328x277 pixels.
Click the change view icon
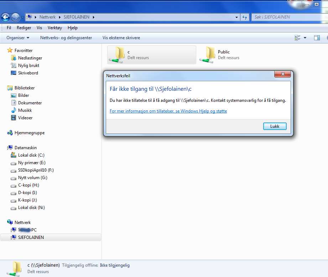[297, 38]
